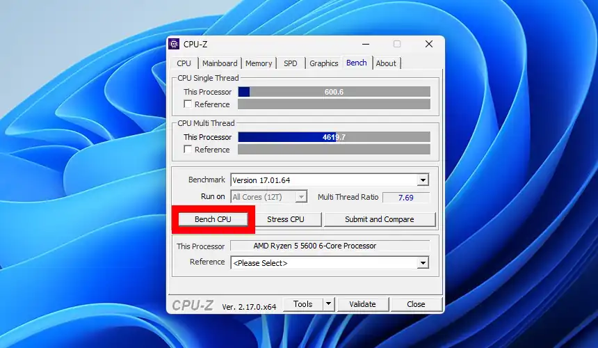Click the CPU-Z app icon in title bar

175,45
